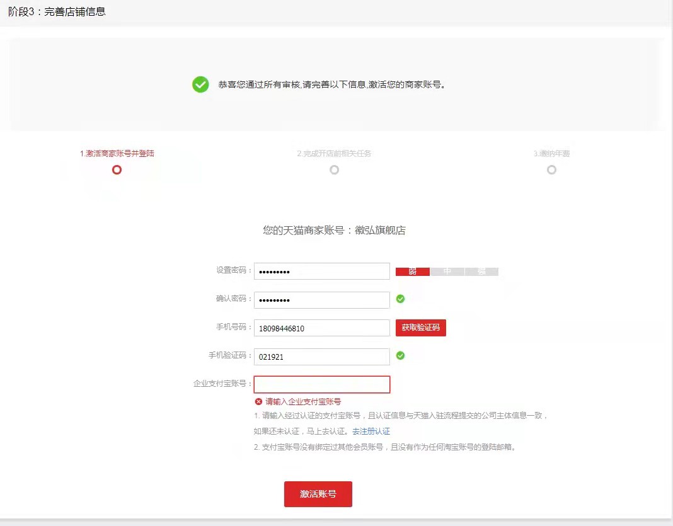Select step circle under 1.激活商家账号并登陆
The height and width of the screenshot is (526, 673).
[x=117, y=170]
